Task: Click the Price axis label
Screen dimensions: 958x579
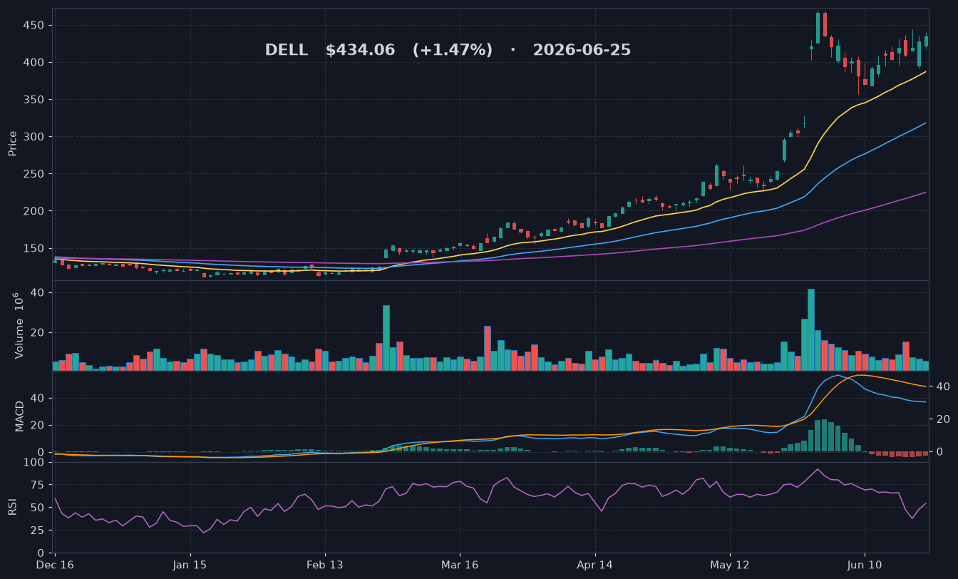Action: pos(13,143)
